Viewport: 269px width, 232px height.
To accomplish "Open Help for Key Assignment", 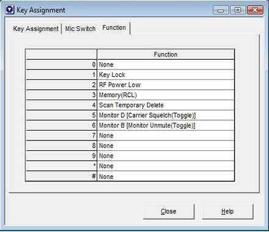I will [x=227, y=211].
